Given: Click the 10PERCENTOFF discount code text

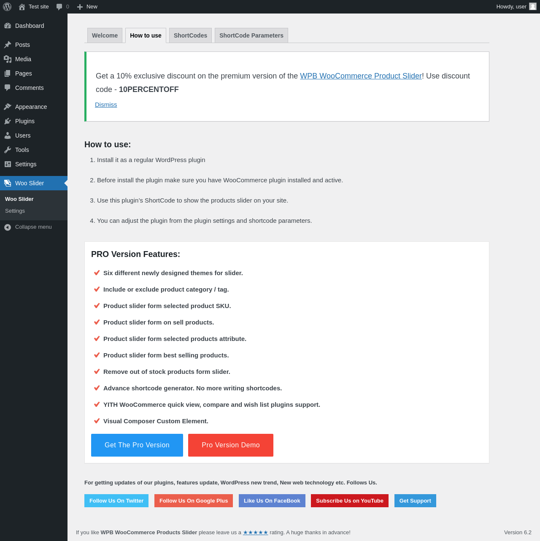Looking at the screenshot, I should click(x=149, y=89).
